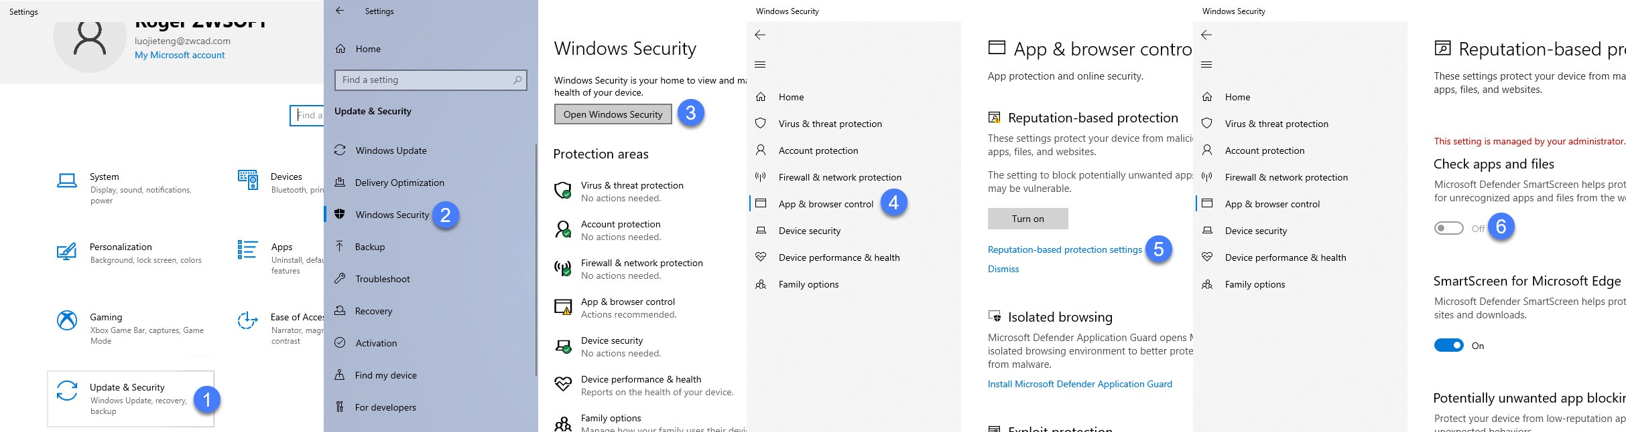This screenshot has height=432, width=1626.
Task: Open Virus & threat protection under Protection areas
Action: pyautogui.click(x=619, y=191)
